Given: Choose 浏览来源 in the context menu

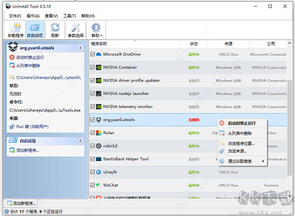Looking at the screenshot, I should [242, 151].
